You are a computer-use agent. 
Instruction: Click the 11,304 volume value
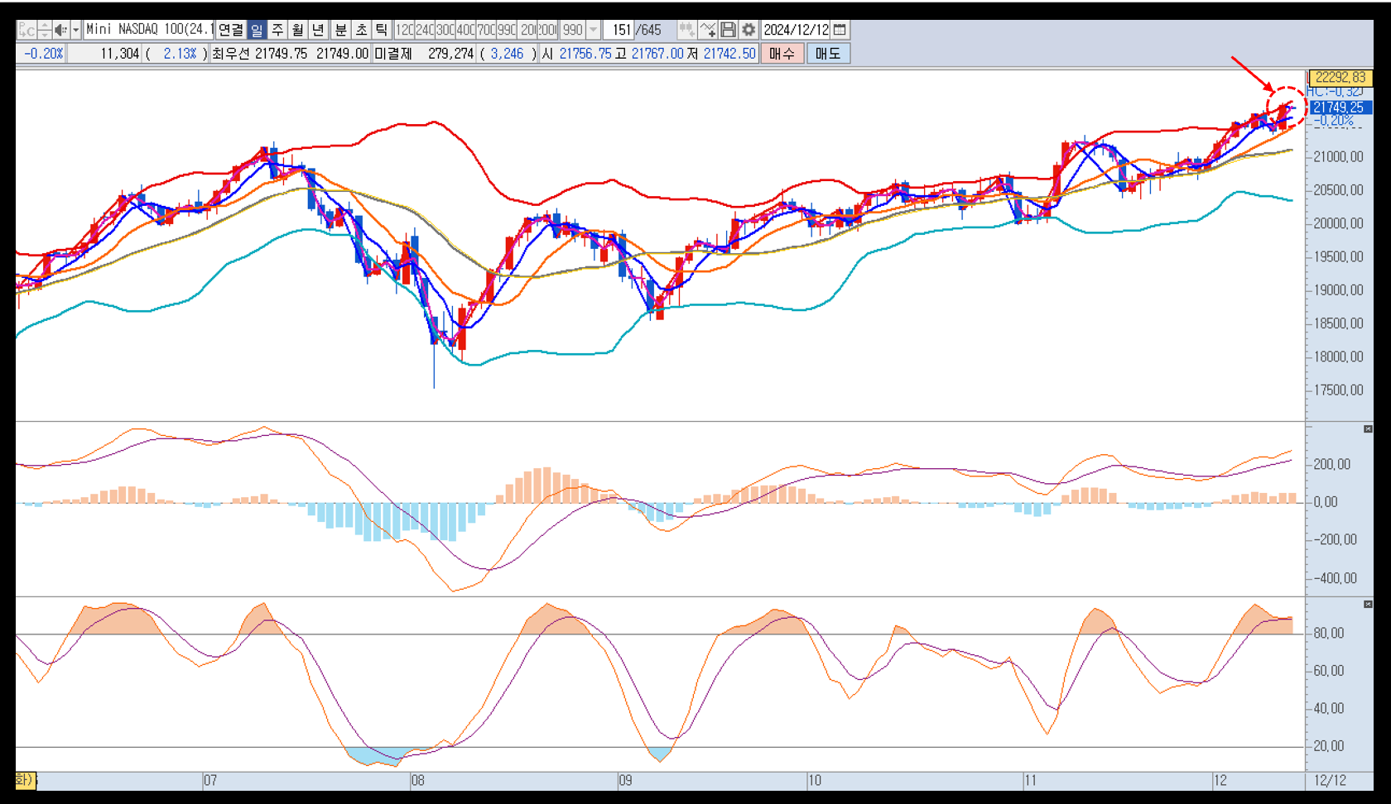pyautogui.click(x=119, y=54)
